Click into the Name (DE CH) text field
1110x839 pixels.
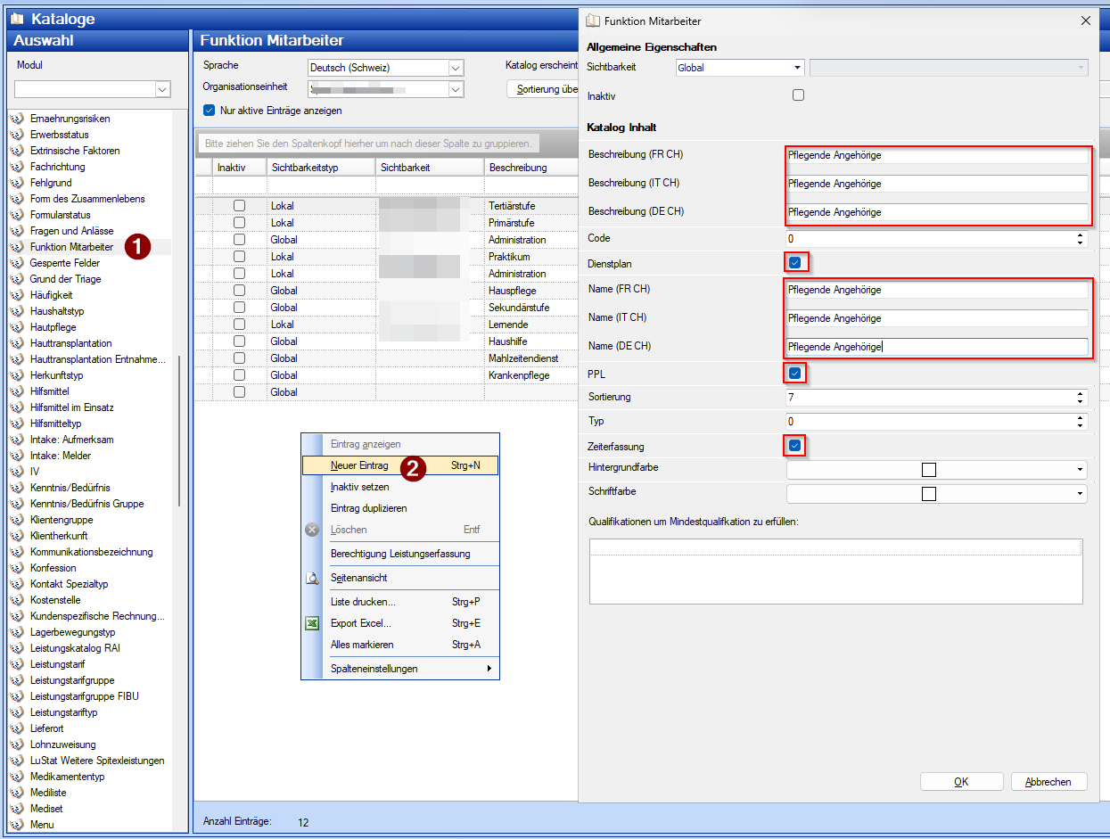click(x=936, y=347)
